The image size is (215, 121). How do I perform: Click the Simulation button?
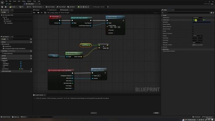pos(71,7)
